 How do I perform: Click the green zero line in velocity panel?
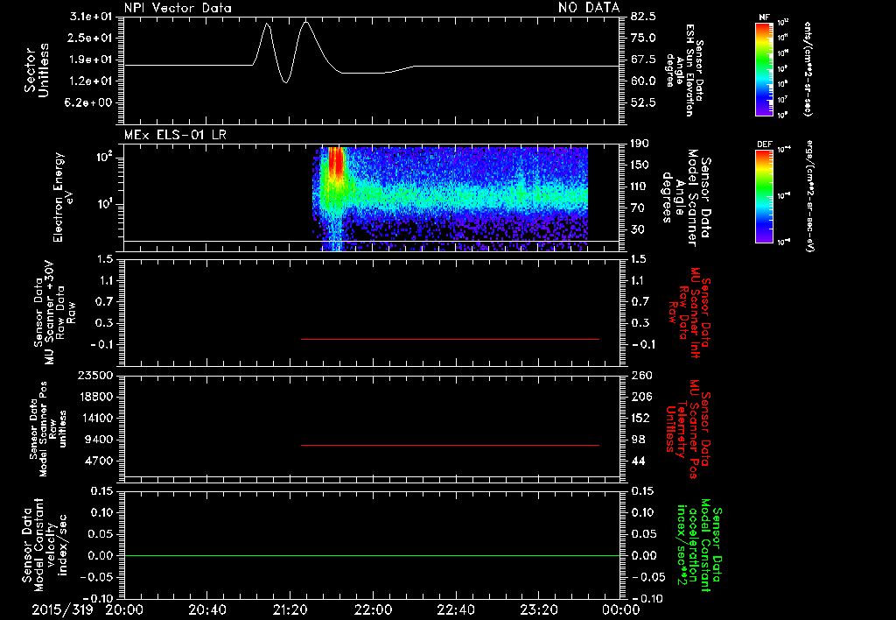(371, 555)
